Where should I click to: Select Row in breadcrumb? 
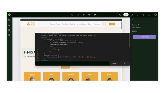[133, 27]
